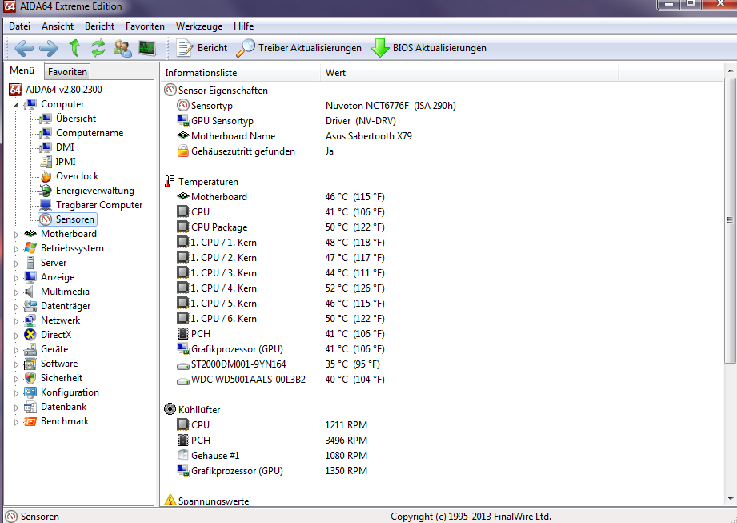Click the forward navigation arrow
Viewport: 737px width, 523px height.
[49, 48]
